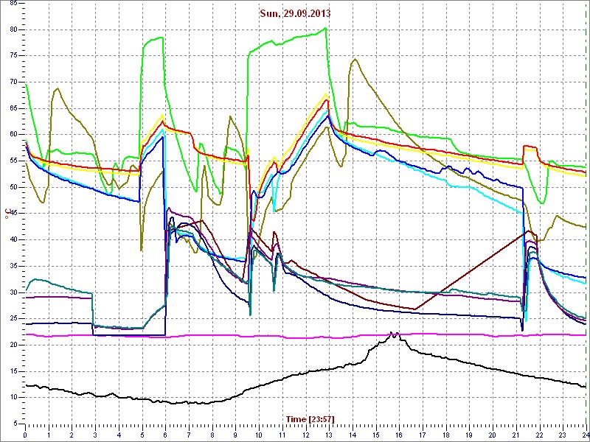Click hour 3 on the time axis
The height and width of the screenshot is (442, 590).
[95, 435]
